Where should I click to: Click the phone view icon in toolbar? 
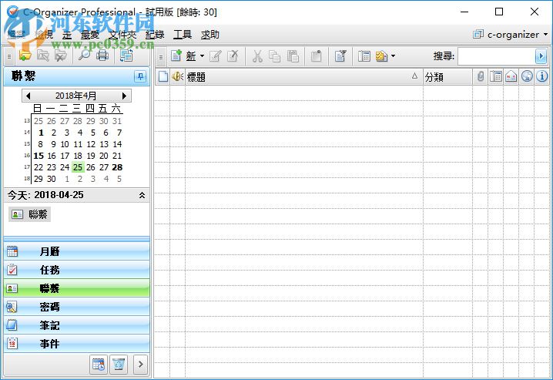click(364, 55)
